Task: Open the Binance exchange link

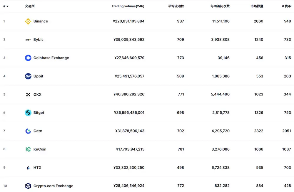Action: [41, 21]
